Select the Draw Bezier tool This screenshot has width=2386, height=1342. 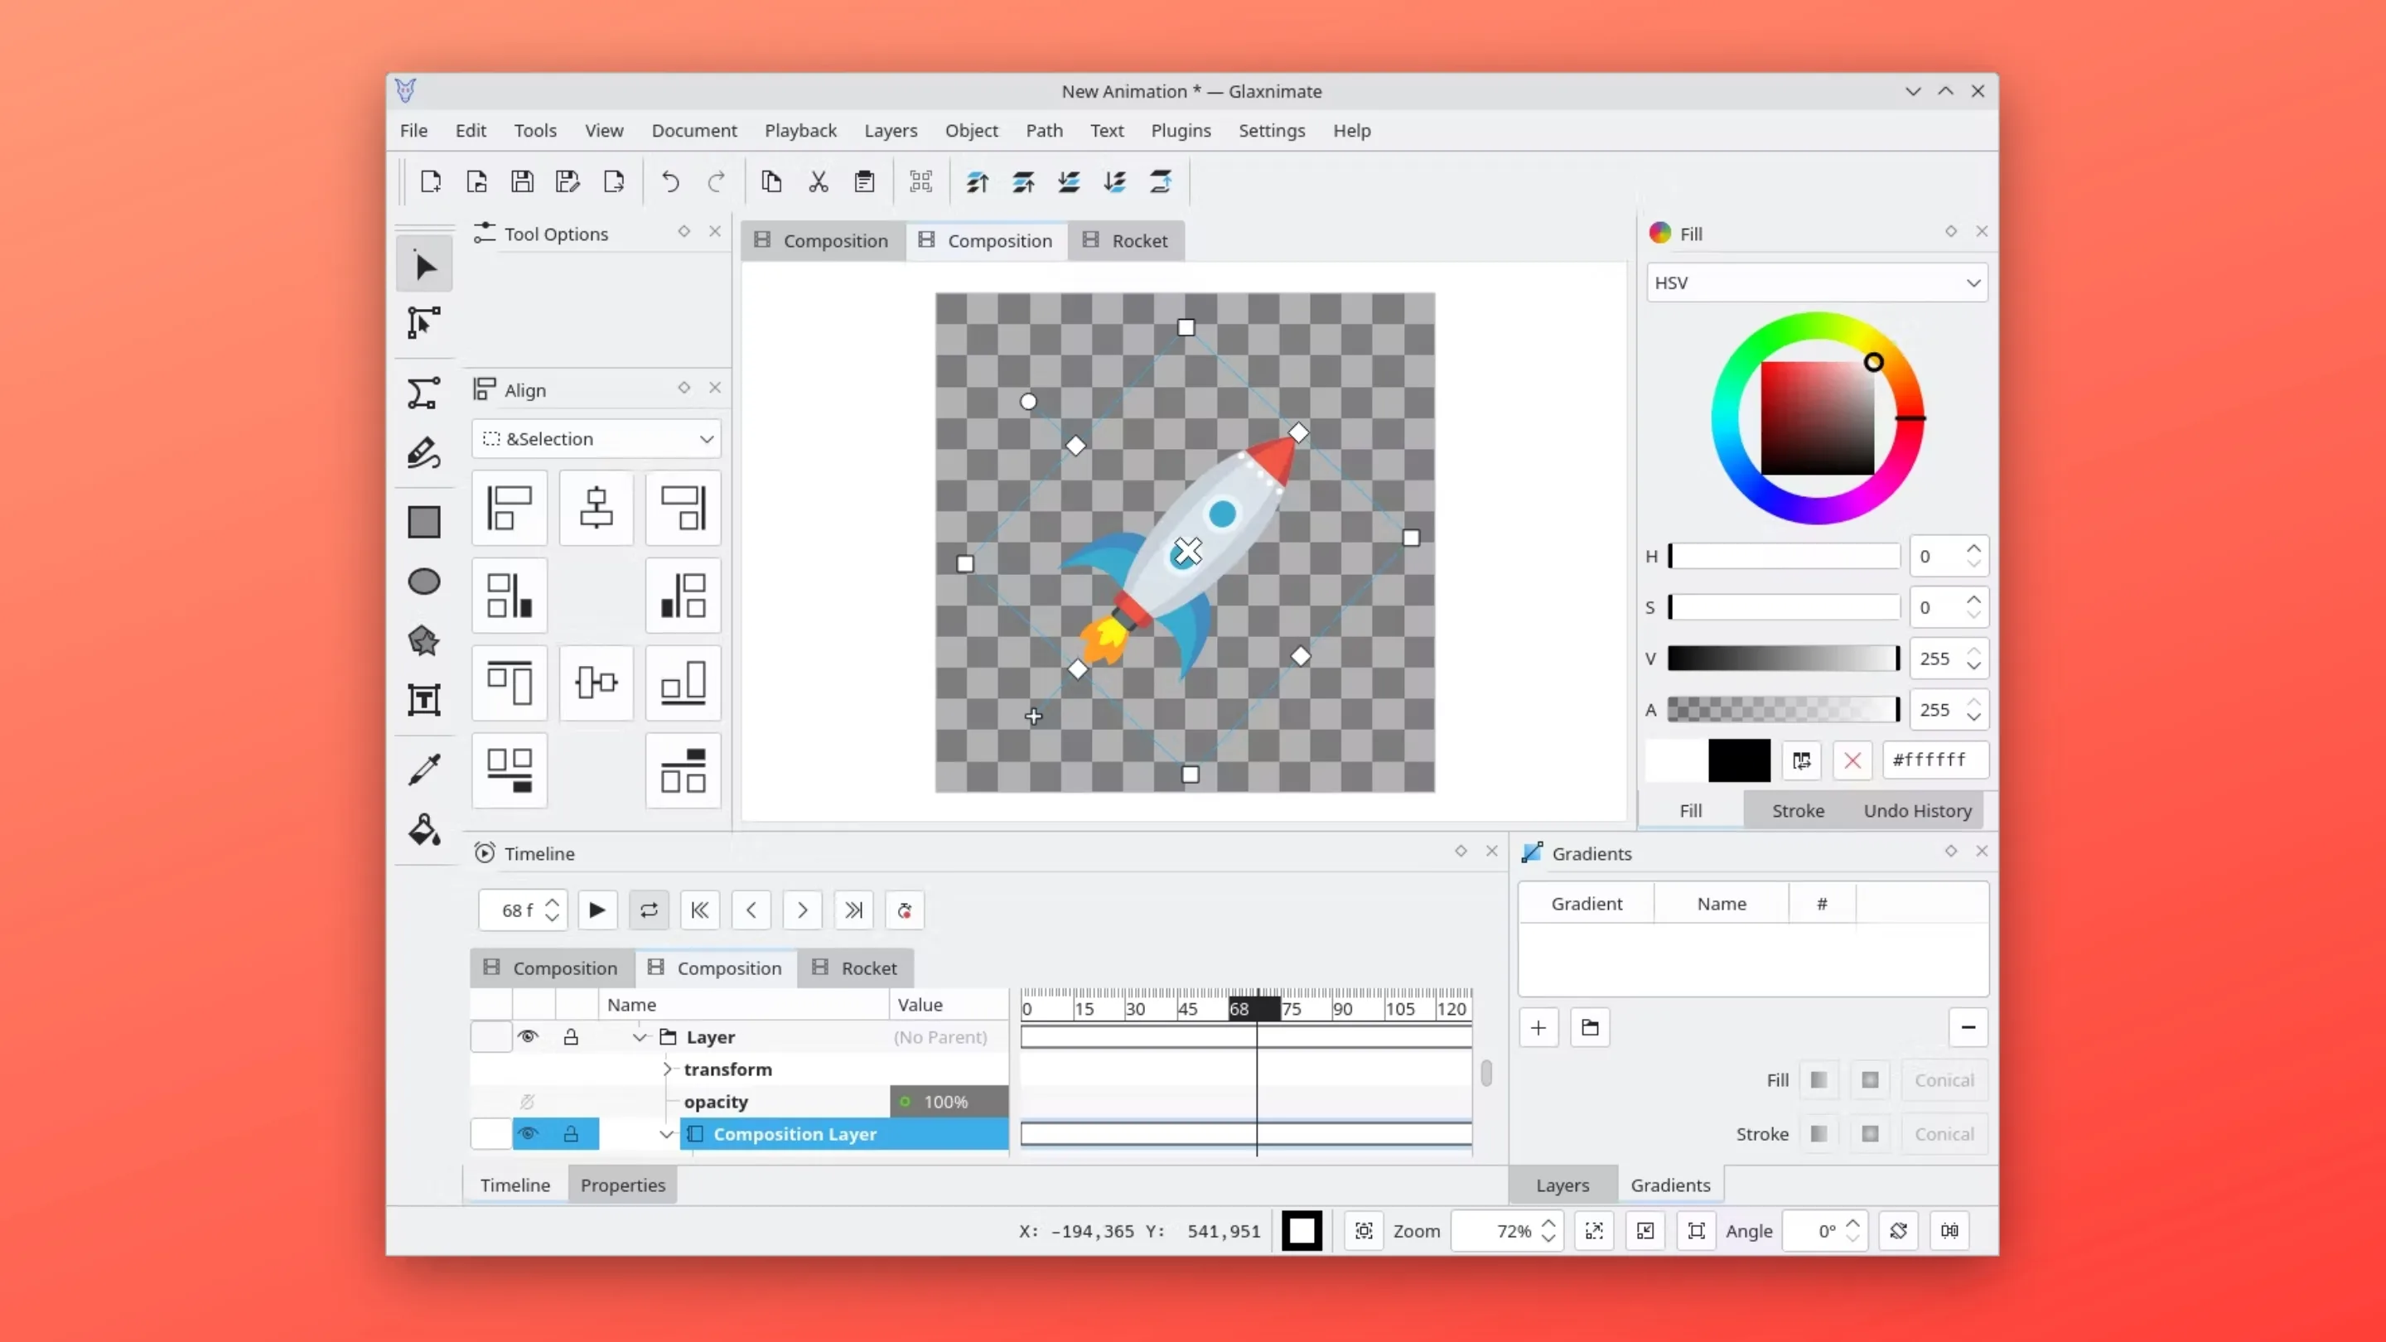click(x=424, y=393)
